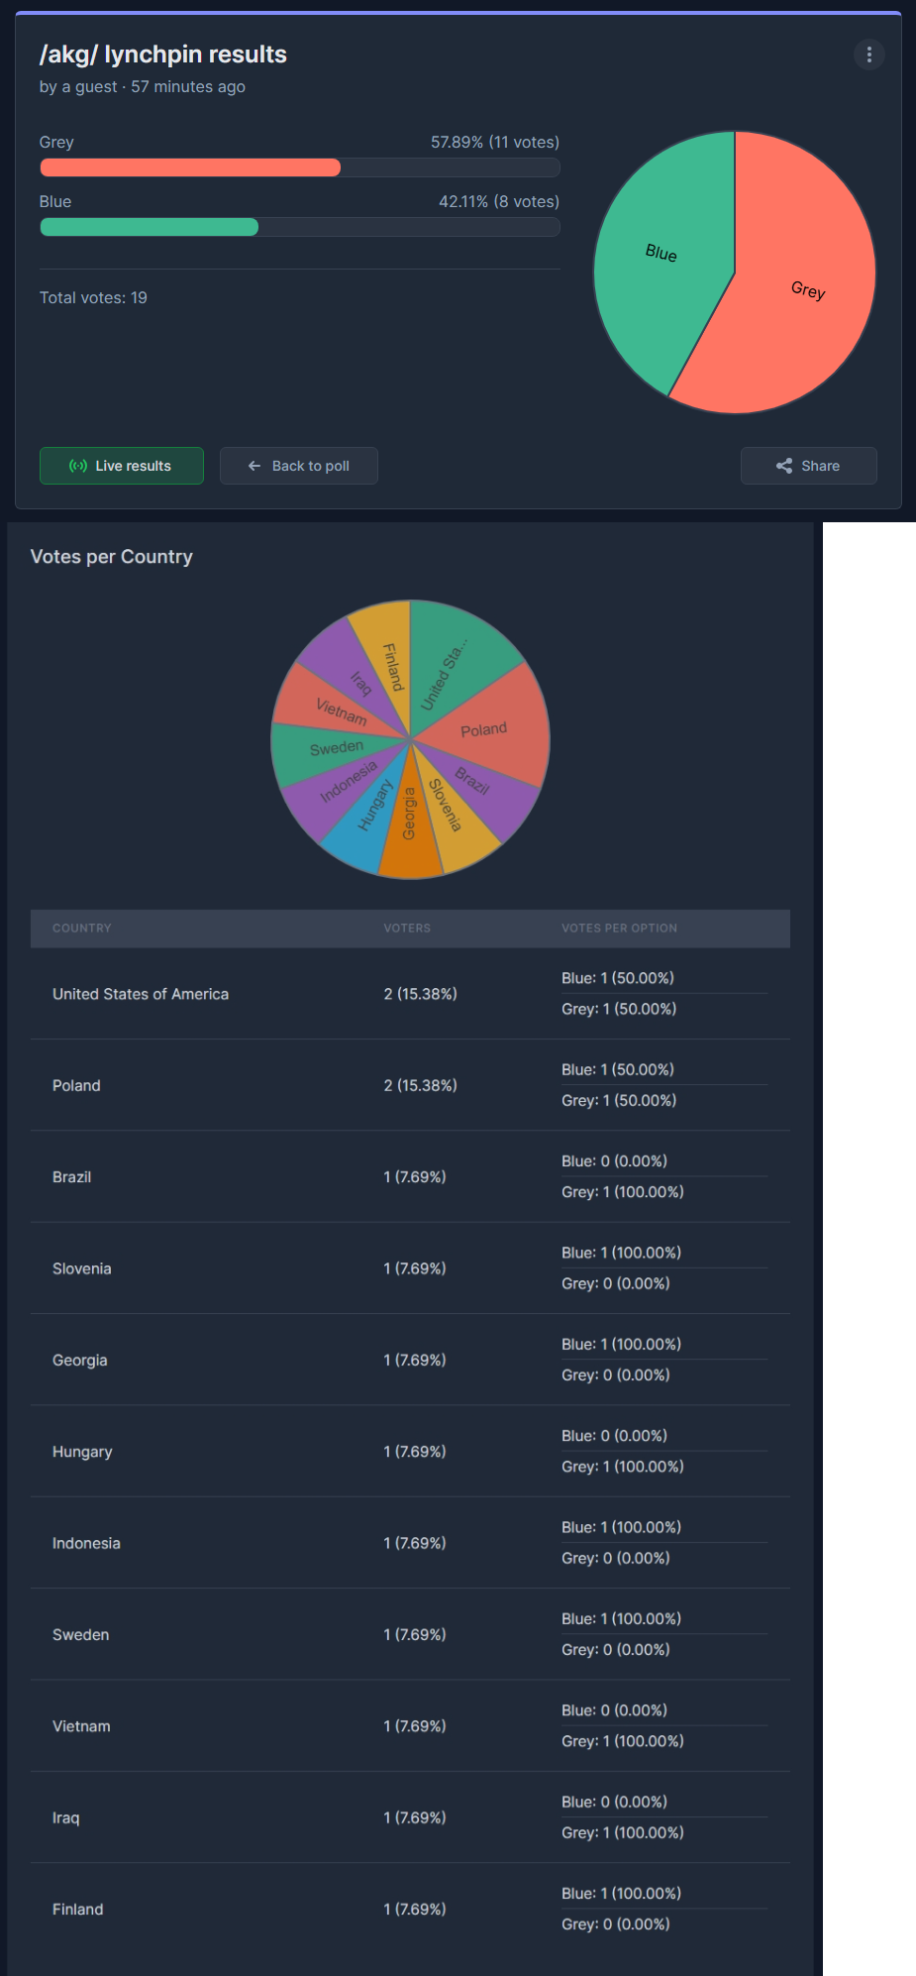Click the /akg/ lynchpin results title
This screenshot has width=916, height=1976.
click(163, 55)
